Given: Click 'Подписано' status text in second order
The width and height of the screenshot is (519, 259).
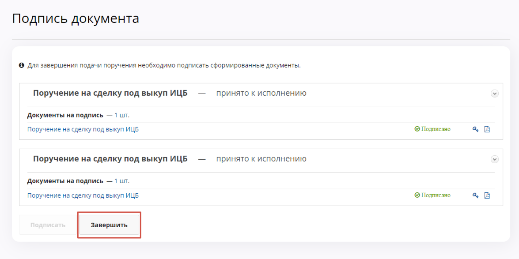Looking at the screenshot, I should click(x=436, y=195).
